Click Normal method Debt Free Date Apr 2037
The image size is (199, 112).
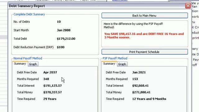pos(50,72)
